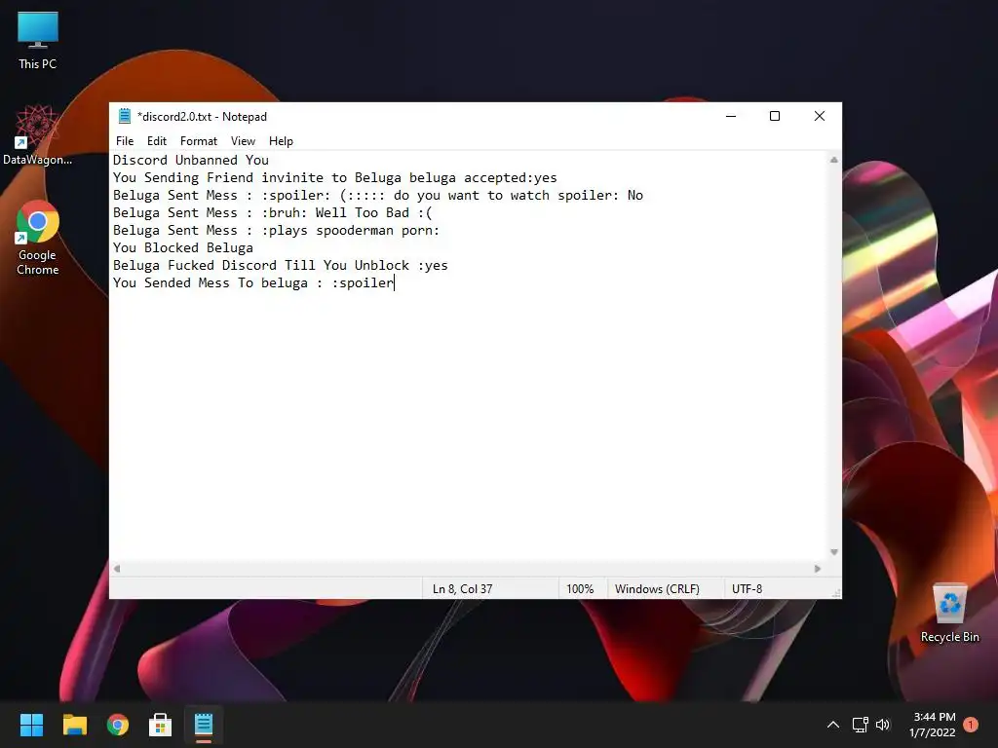The image size is (998, 748).
Task: Open the This PC desktop icon
Action: coord(38,41)
